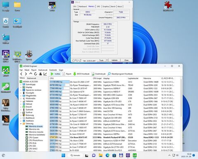
Task: Click the Riport toolbar button with page icon
Action: (x=67, y=74)
